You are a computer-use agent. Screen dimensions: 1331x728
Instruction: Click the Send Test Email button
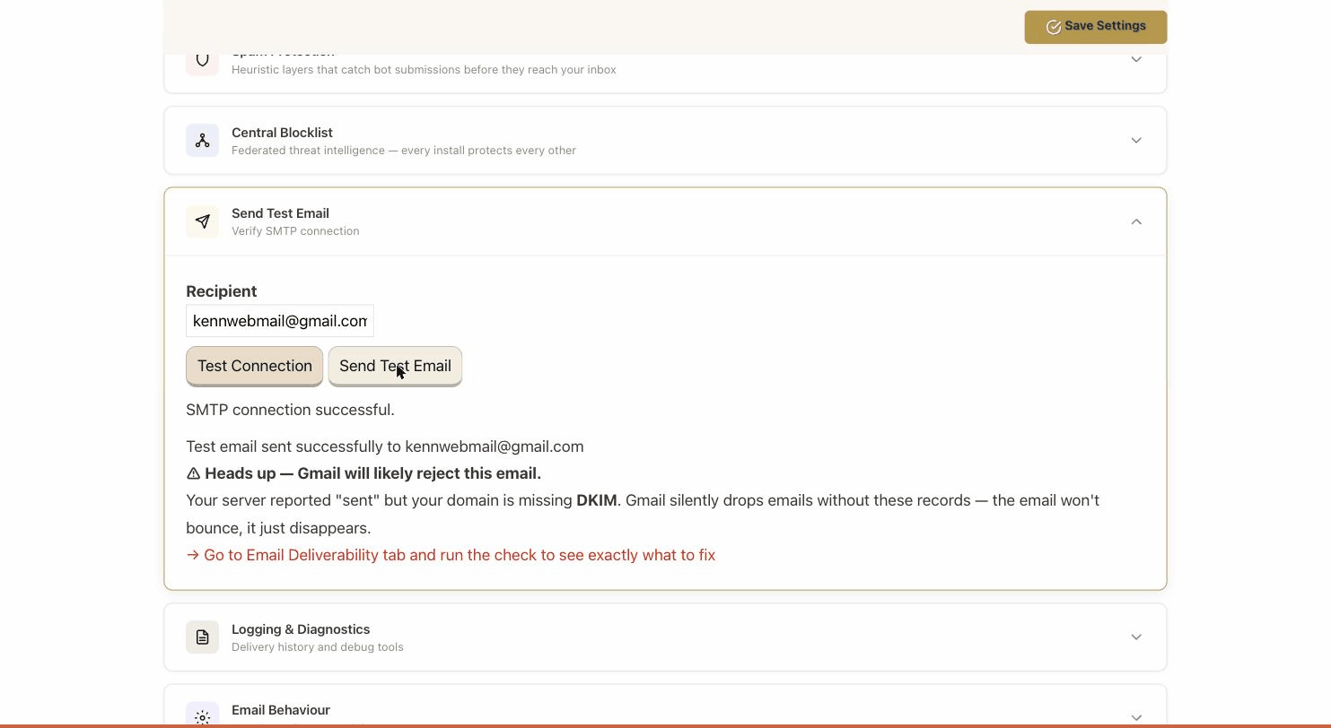(395, 366)
